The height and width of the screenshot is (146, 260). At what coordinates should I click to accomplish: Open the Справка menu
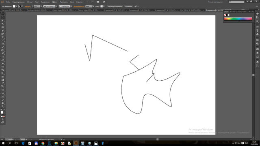(x=79, y=2)
